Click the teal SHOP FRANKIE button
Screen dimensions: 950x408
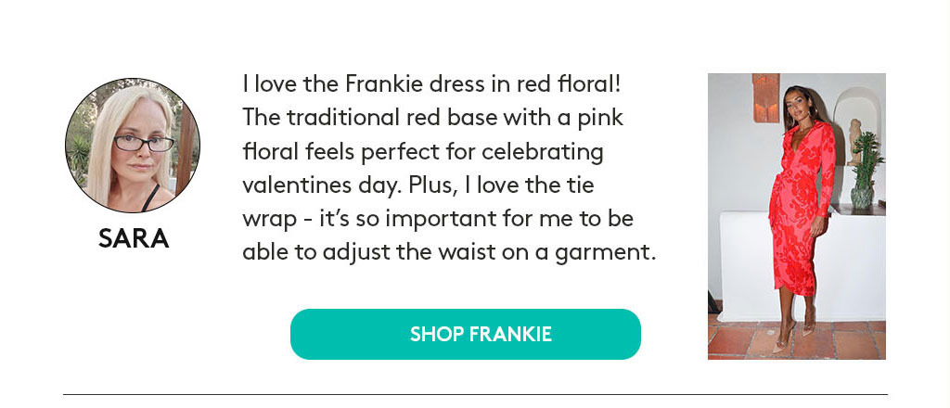(466, 334)
